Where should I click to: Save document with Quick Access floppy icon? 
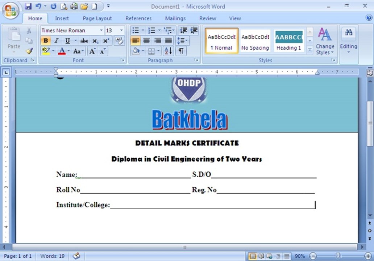[x=28, y=7]
